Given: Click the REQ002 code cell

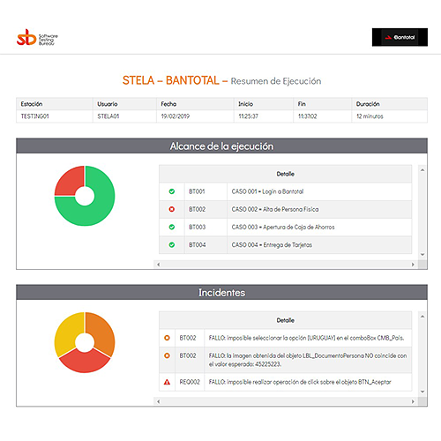Looking at the screenshot, I should click(x=190, y=382).
